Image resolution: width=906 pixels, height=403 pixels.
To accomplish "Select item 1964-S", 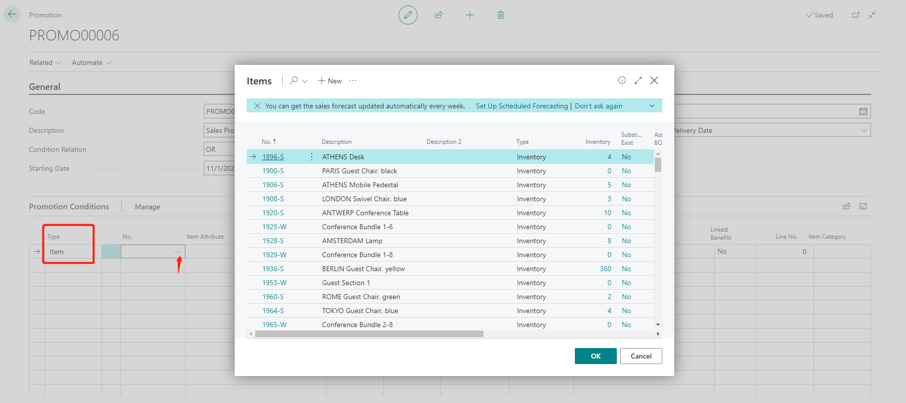I will (x=273, y=311).
